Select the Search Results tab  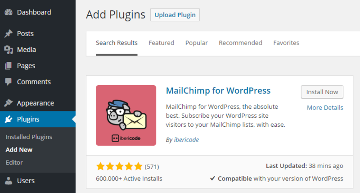click(117, 43)
